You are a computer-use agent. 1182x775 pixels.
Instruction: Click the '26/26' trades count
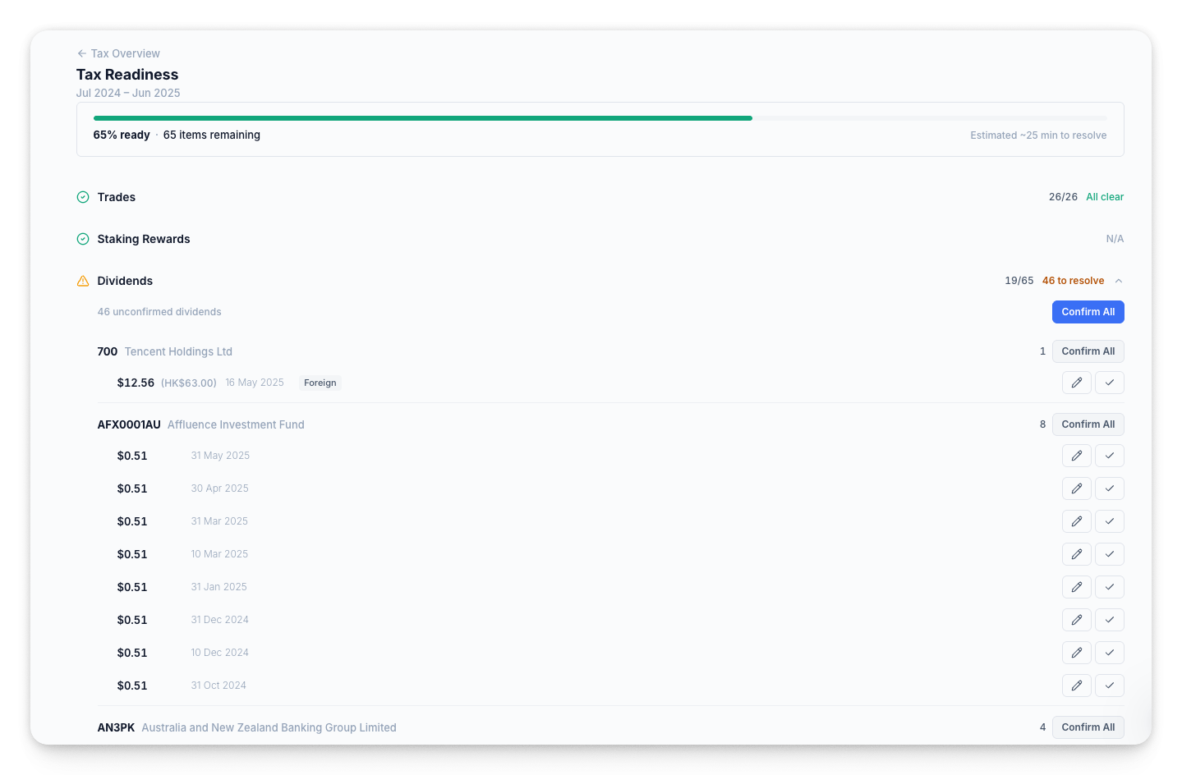pyautogui.click(x=1063, y=197)
